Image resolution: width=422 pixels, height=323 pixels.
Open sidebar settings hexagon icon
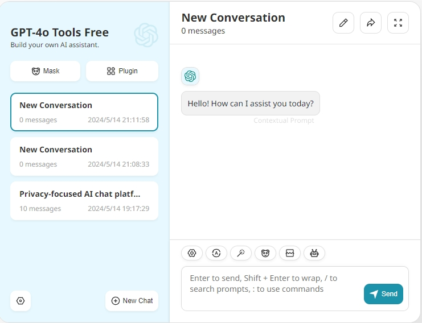21,301
